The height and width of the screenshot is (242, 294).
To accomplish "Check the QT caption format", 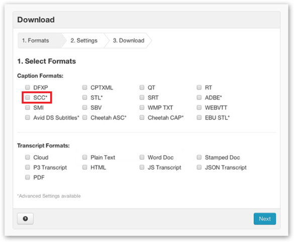I will [x=142, y=87].
